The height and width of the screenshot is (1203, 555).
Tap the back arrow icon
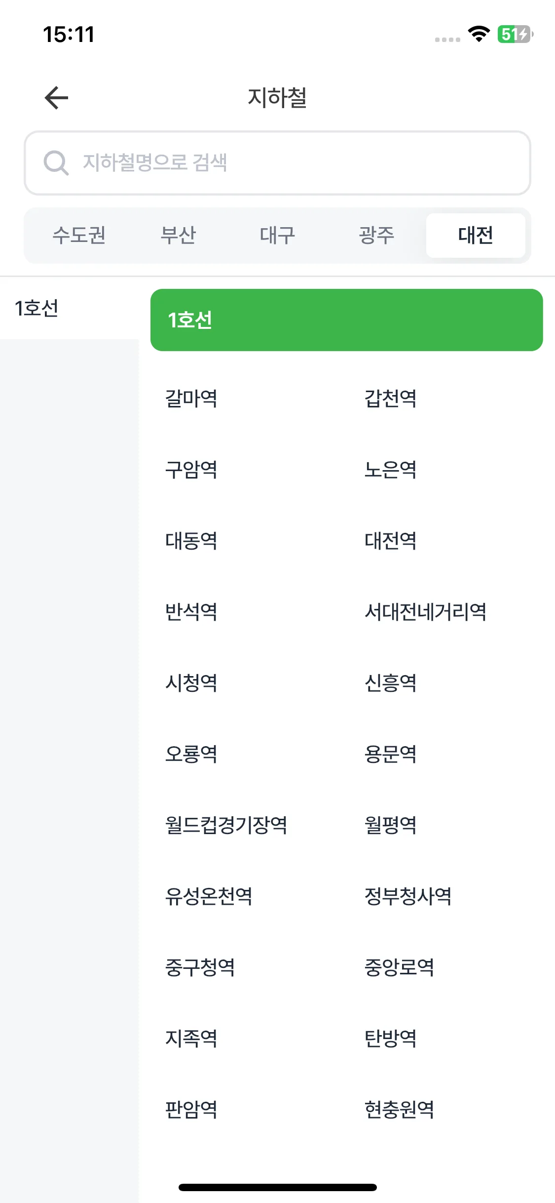(56, 97)
